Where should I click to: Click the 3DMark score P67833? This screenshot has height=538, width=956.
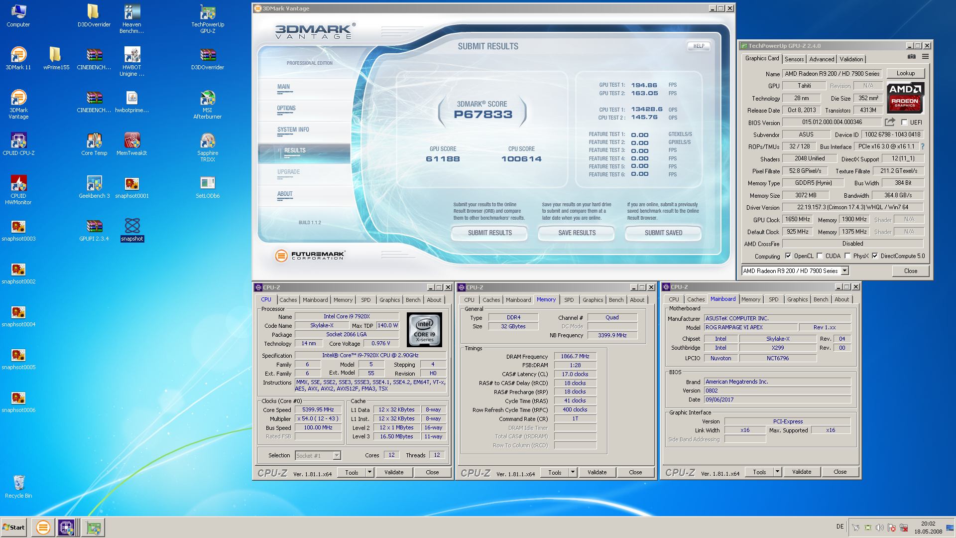(x=483, y=115)
